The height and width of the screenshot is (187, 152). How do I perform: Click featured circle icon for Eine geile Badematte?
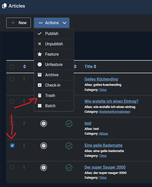pos(44,145)
